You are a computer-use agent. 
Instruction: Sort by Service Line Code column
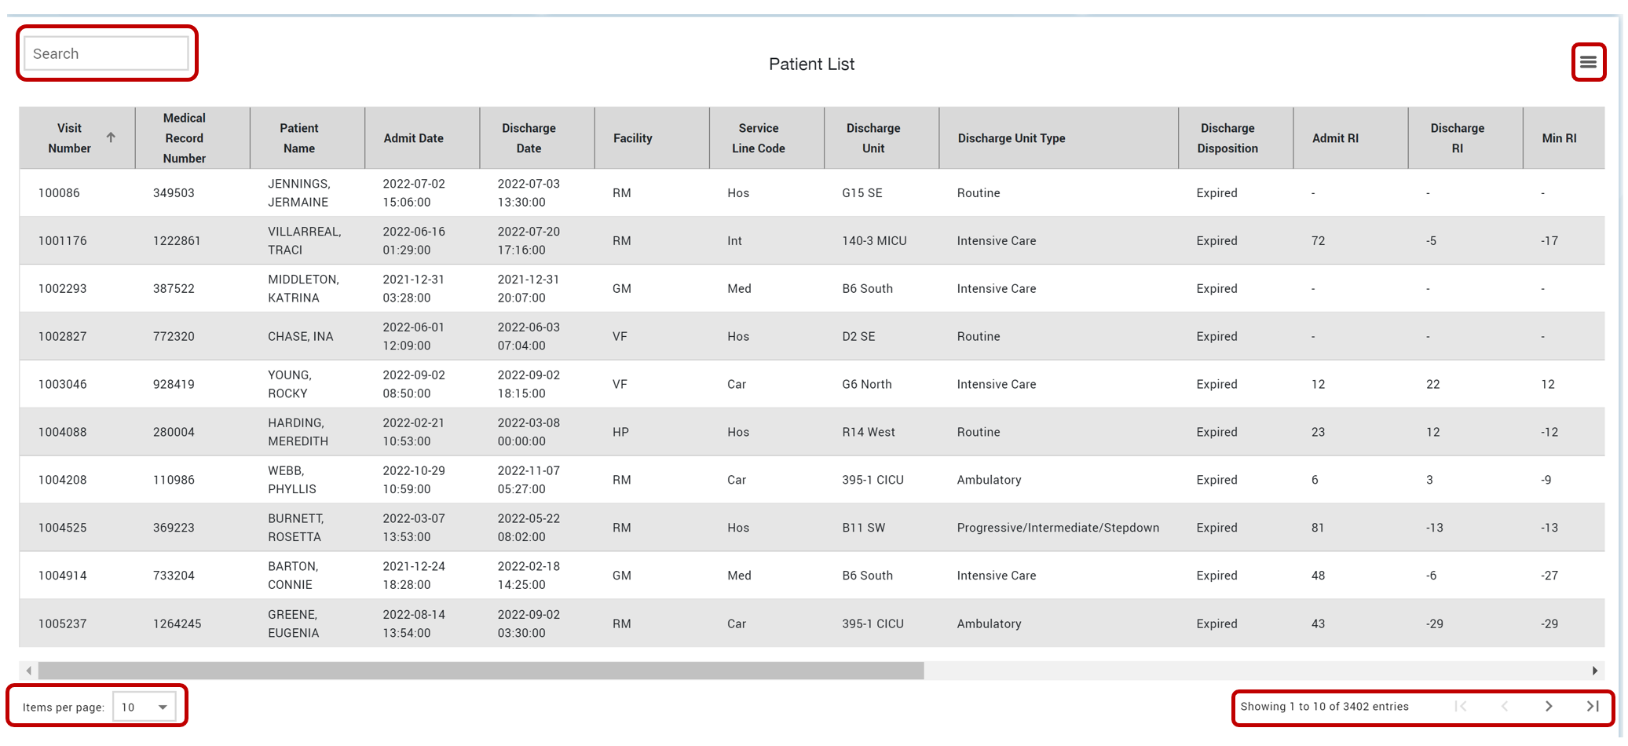(759, 138)
